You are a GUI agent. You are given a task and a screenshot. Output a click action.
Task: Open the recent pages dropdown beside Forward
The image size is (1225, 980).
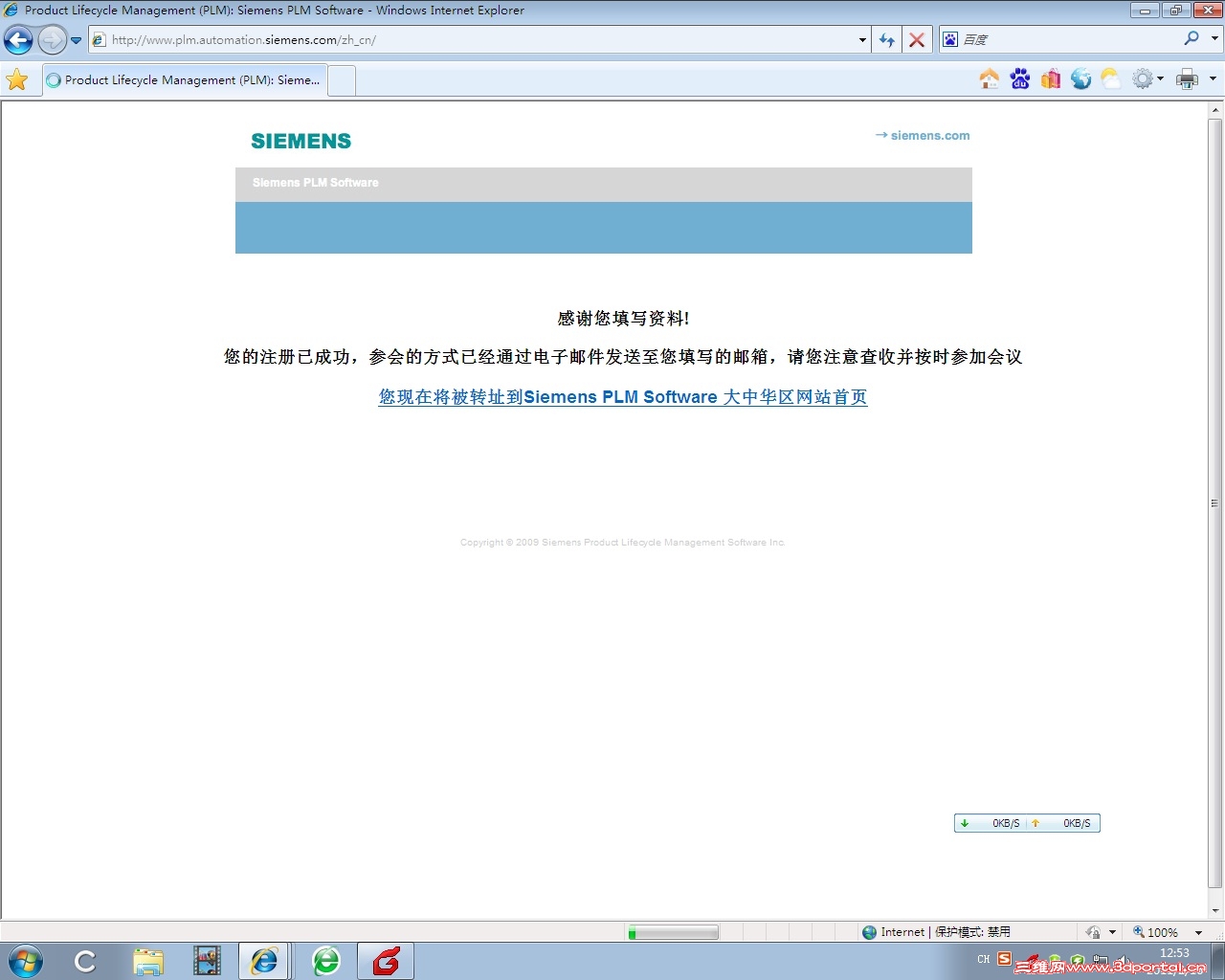click(x=77, y=40)
